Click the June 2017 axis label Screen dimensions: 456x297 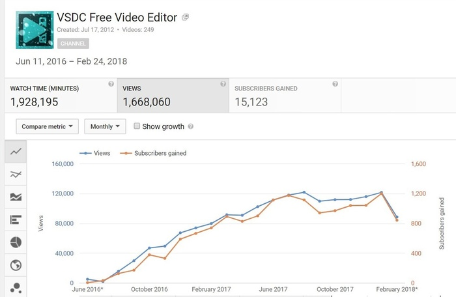click(273, 289)
